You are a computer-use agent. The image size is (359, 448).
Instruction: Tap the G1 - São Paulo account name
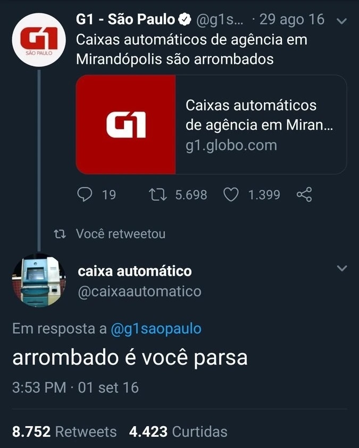126,20
